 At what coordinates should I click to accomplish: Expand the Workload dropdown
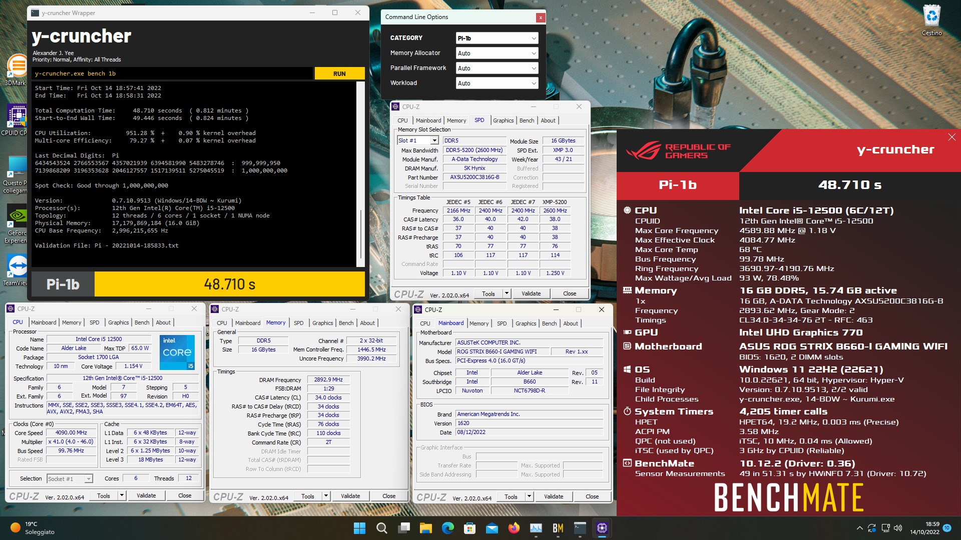(497, 83)
